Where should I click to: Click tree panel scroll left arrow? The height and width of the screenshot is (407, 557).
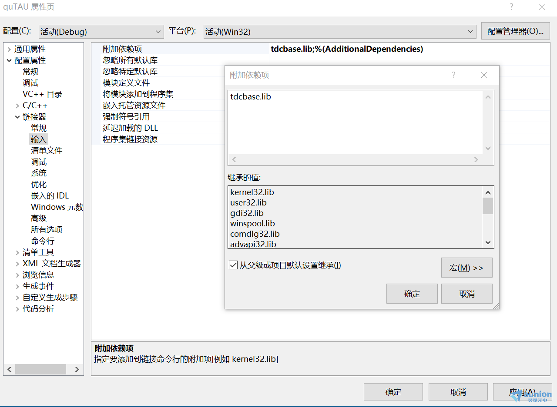(x=10, y=370)
